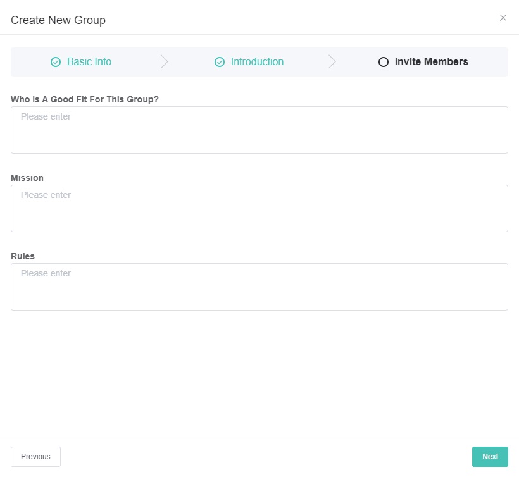Click the Basic Info checkmark icon
This screenshot has width=519, height=477.
click(x=56, y=62)
